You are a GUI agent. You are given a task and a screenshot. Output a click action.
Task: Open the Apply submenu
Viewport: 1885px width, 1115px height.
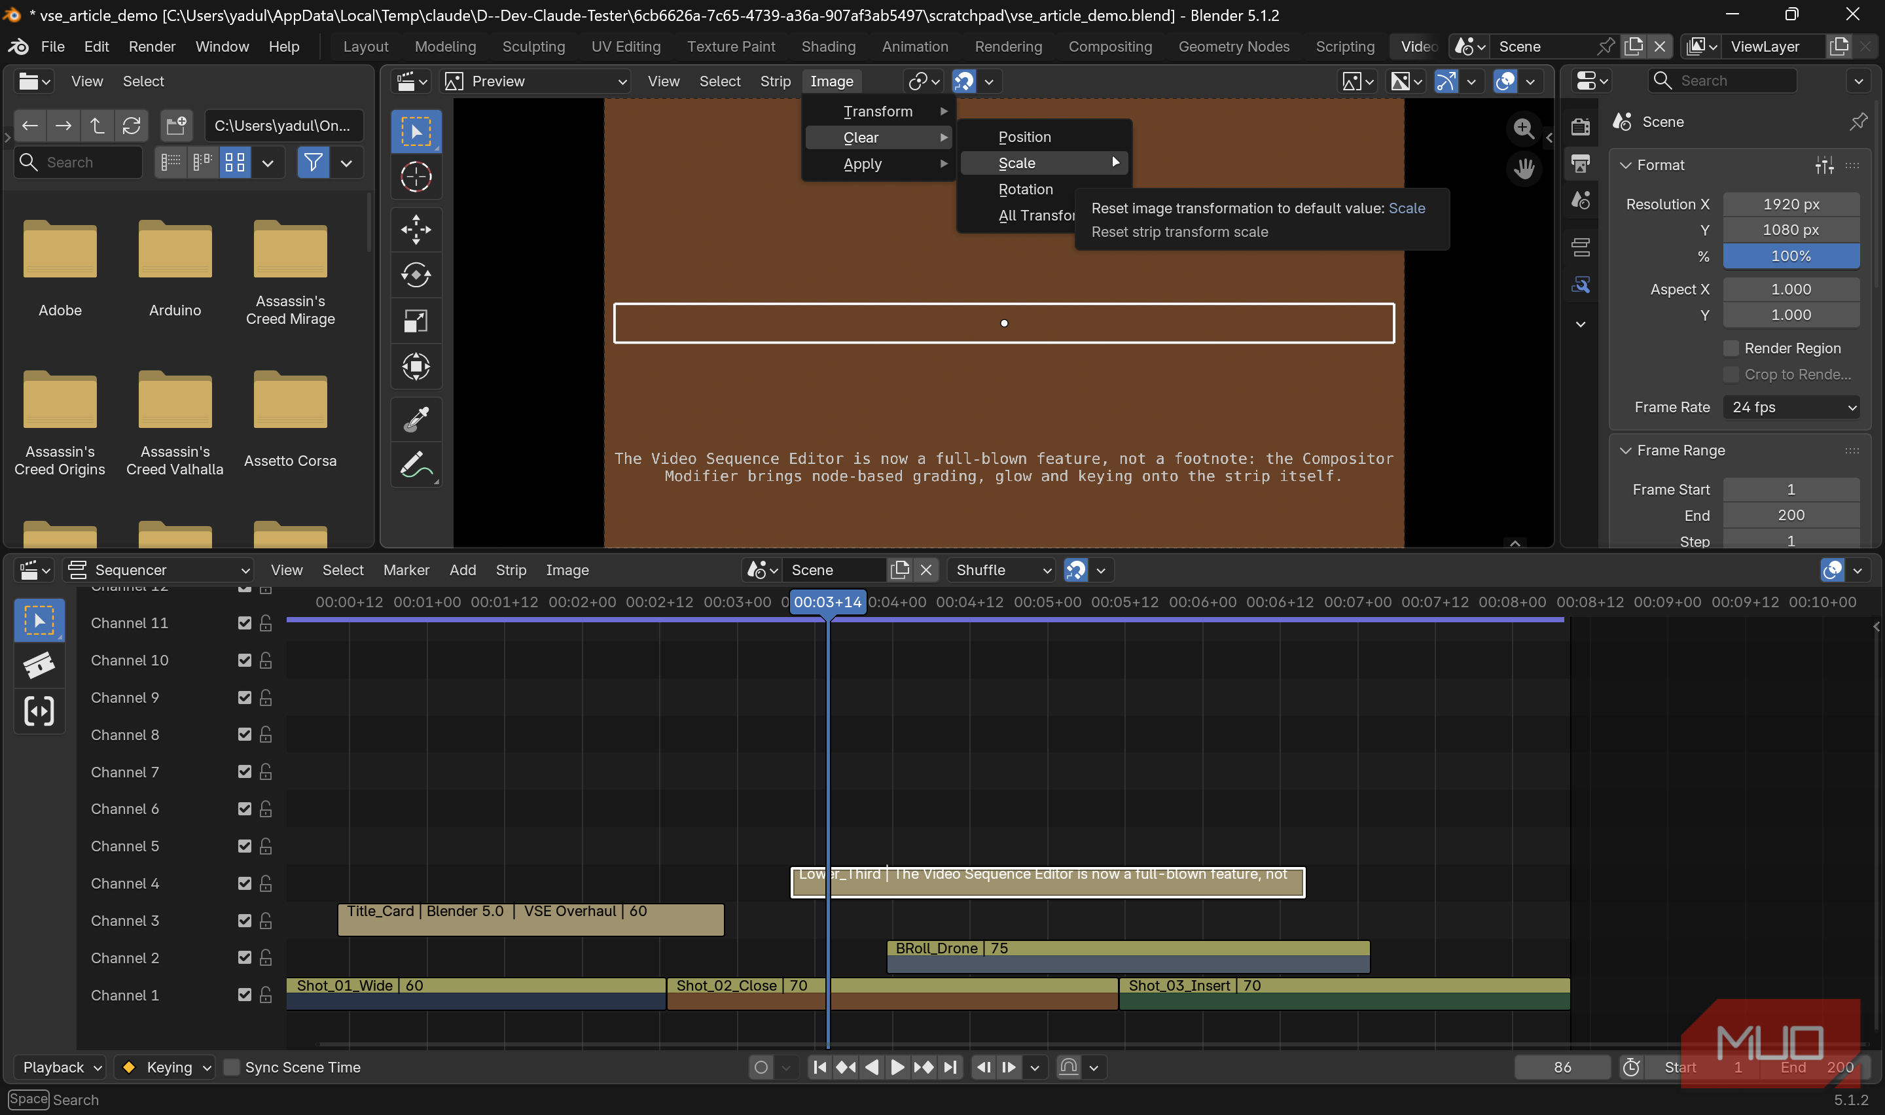(x=878, y=164)
